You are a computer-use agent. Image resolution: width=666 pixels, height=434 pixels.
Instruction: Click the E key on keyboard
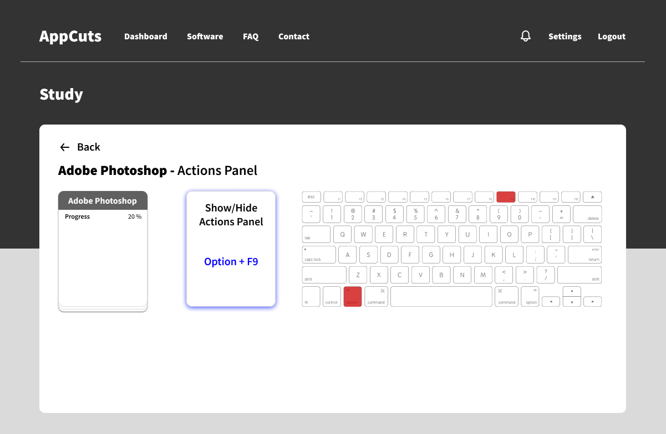(384, 234)
